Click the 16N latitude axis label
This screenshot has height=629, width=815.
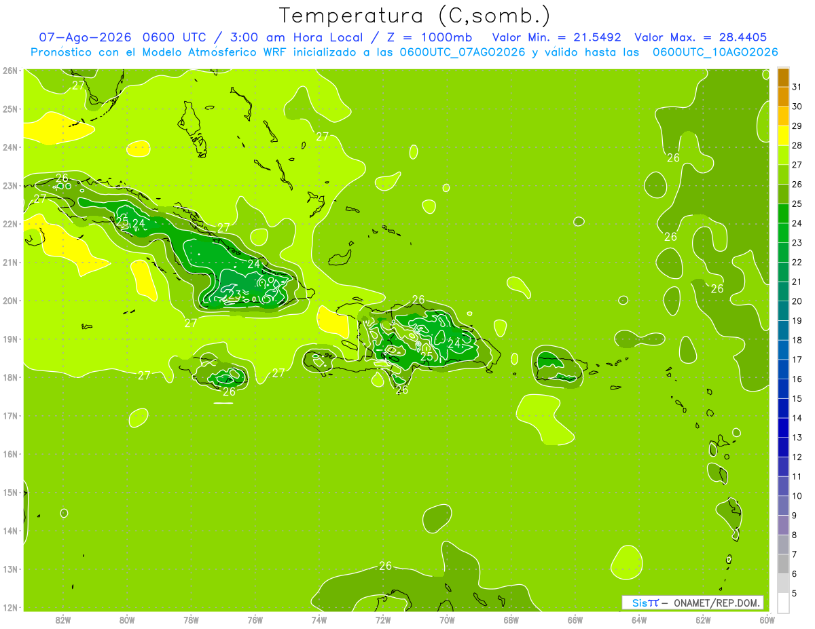(11, 454)
